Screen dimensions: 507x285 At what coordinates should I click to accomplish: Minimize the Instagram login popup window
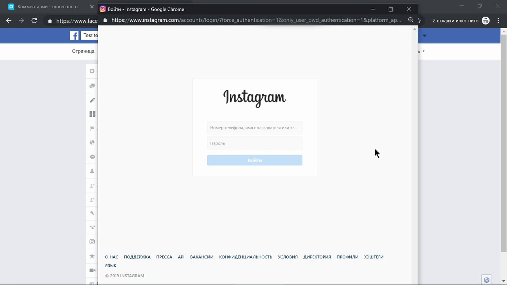click(373, 9)
